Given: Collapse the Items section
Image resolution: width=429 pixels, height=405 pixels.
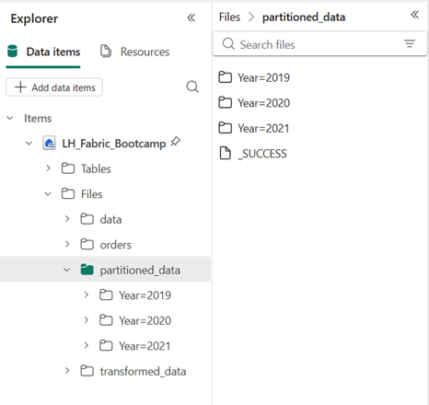Looking at the screenshot, I should click(10, 118).
